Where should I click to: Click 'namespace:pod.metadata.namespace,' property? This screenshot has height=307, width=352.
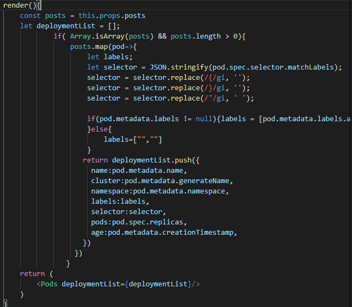pyautogui.click(x=160, y=191)
